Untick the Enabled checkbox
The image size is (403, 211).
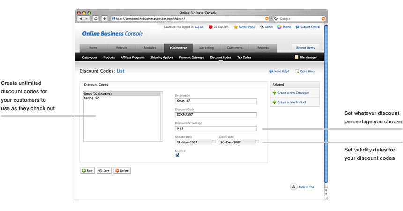pos(177,155)
